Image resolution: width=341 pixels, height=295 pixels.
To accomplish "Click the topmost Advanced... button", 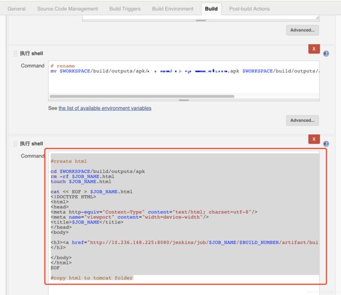I will 302,30.
